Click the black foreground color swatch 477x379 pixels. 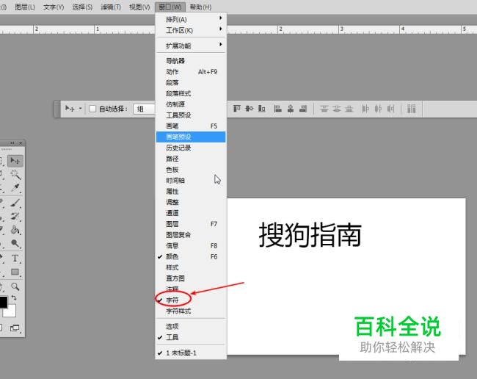point(3,302)
